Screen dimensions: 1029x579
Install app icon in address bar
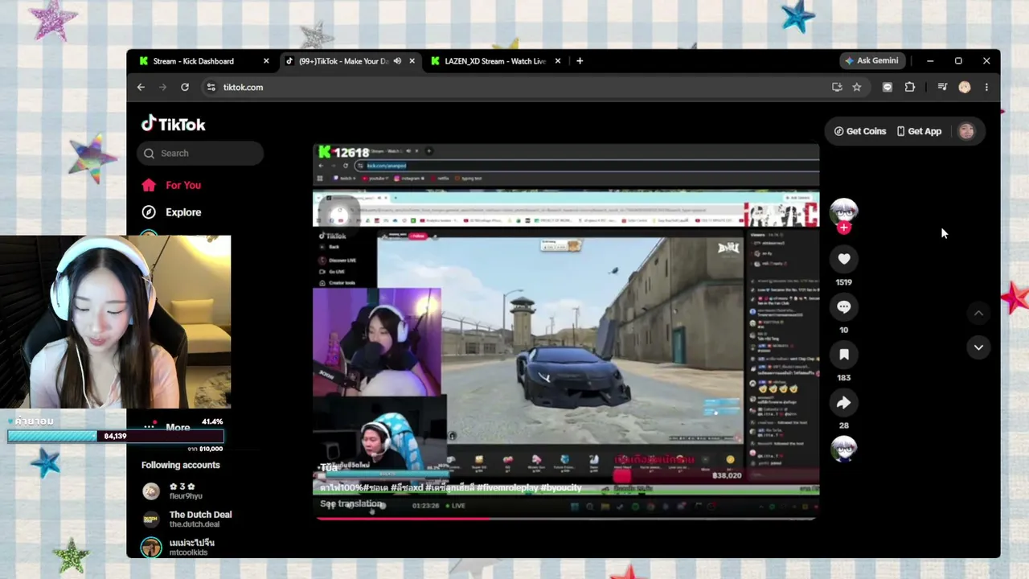(837, 87)
